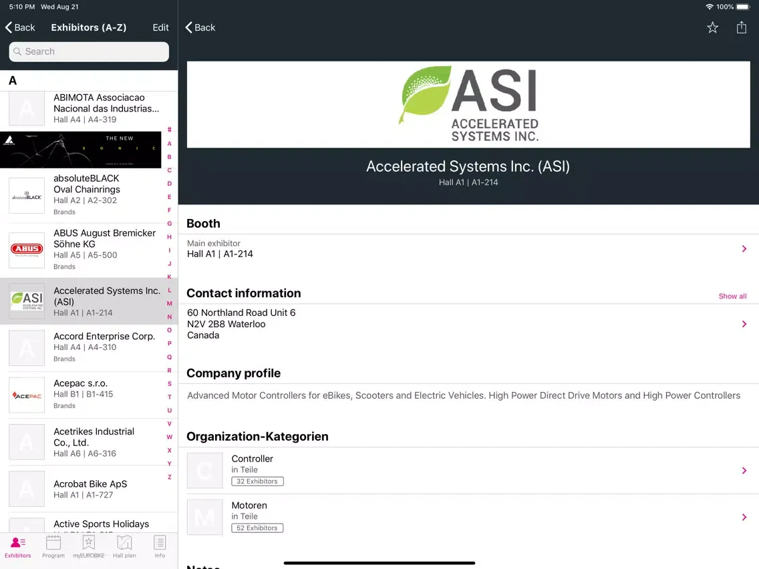Viewport: 759px width, 569px height.
Task: Tap the battery indicator icon
Action: point(742,7)
